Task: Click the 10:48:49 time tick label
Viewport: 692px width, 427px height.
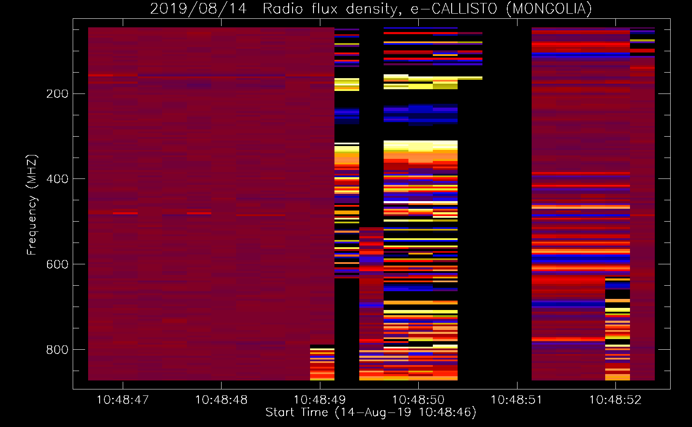Action: [320, 400]
